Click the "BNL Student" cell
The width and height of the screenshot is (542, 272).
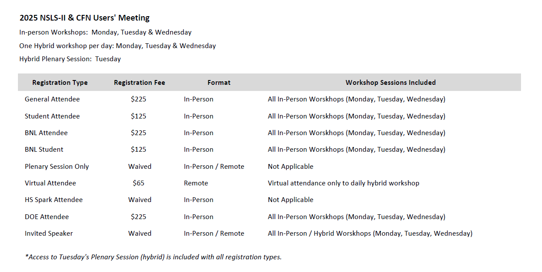44,150
